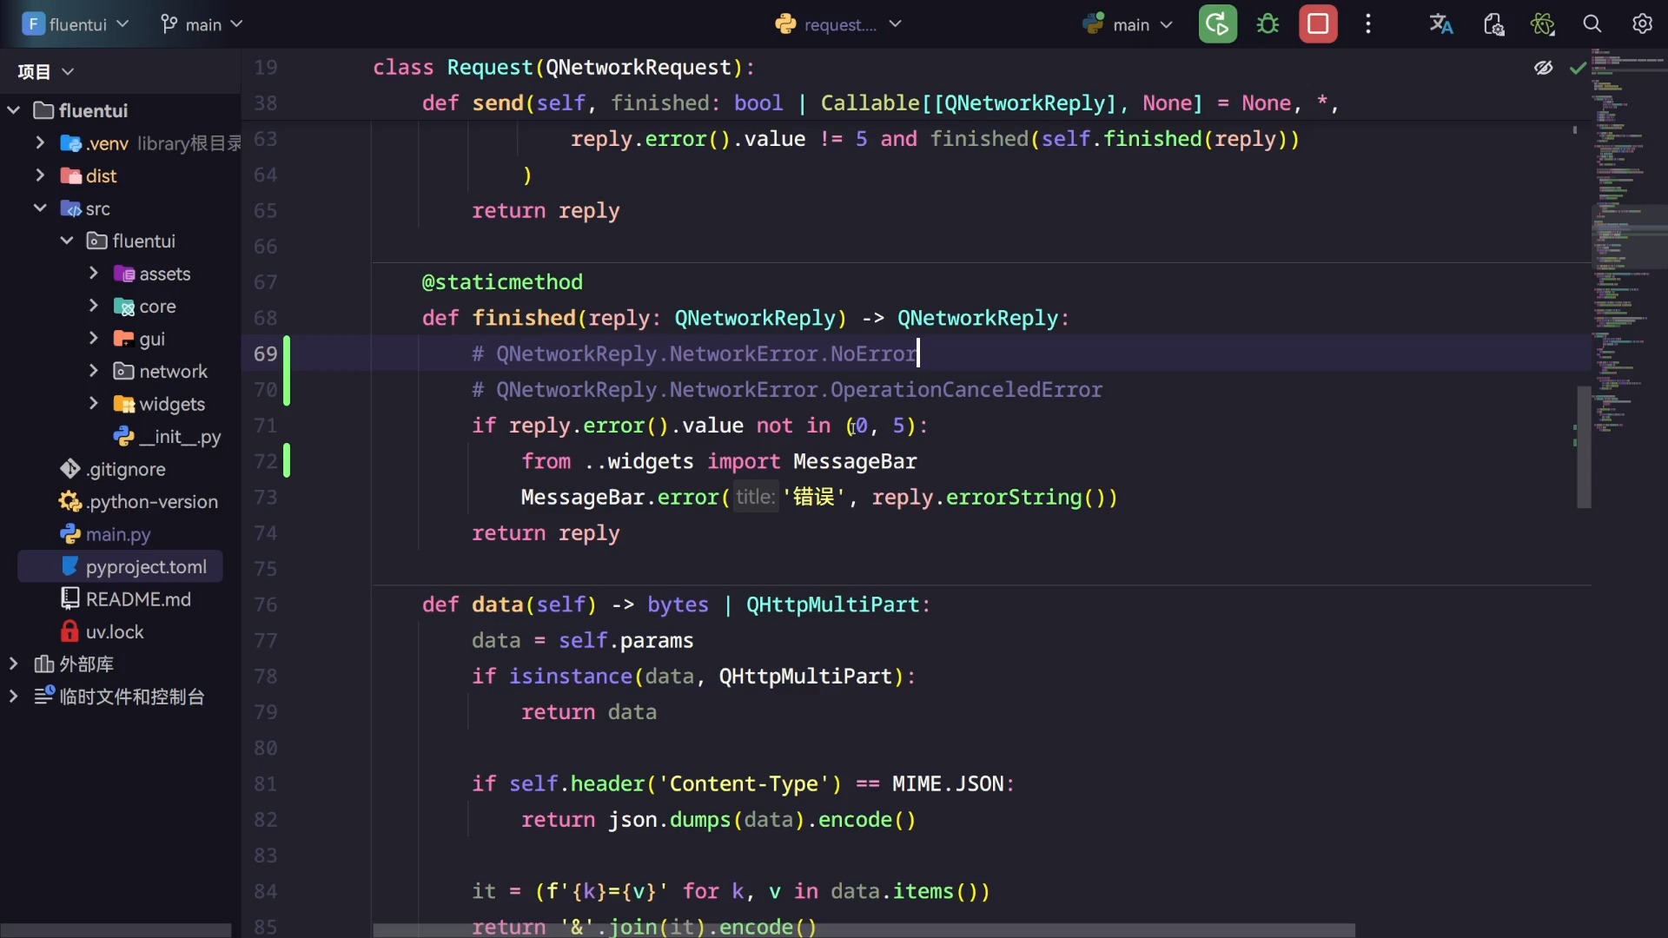Open the main run configuration dropdown
The image size is (1668, 938).
1128,24
